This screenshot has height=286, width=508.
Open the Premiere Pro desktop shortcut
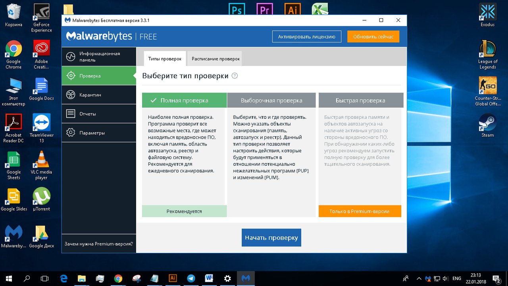265,9
